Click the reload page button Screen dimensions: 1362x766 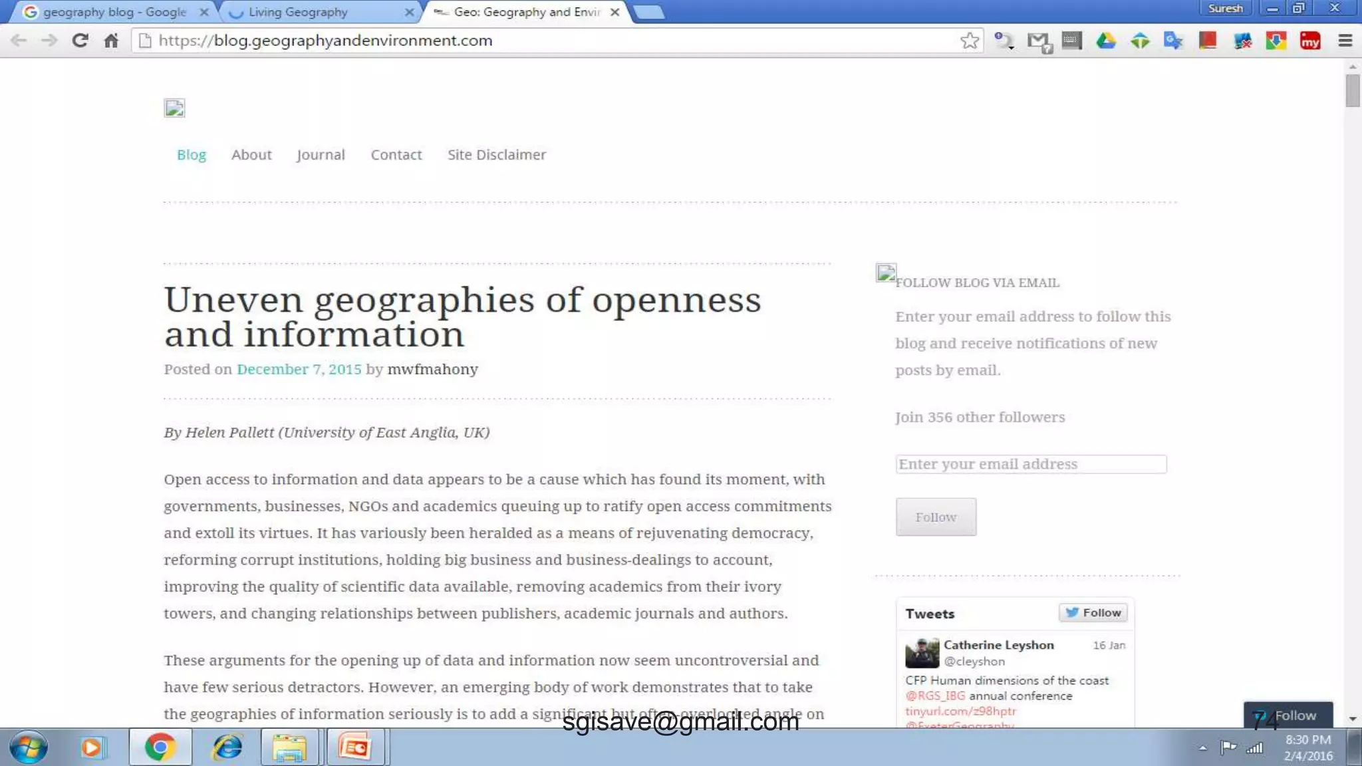[80, 41]
